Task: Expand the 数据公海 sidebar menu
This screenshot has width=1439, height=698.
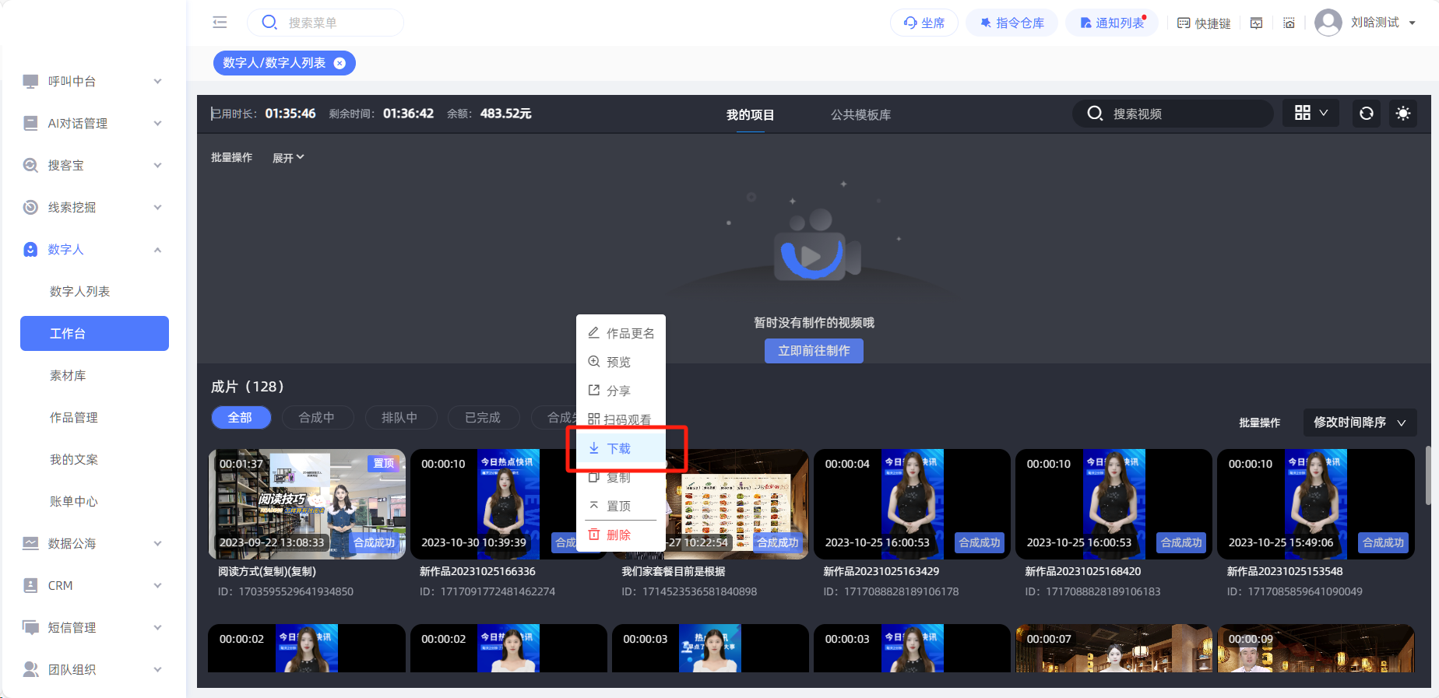Action: coord(94,543)
